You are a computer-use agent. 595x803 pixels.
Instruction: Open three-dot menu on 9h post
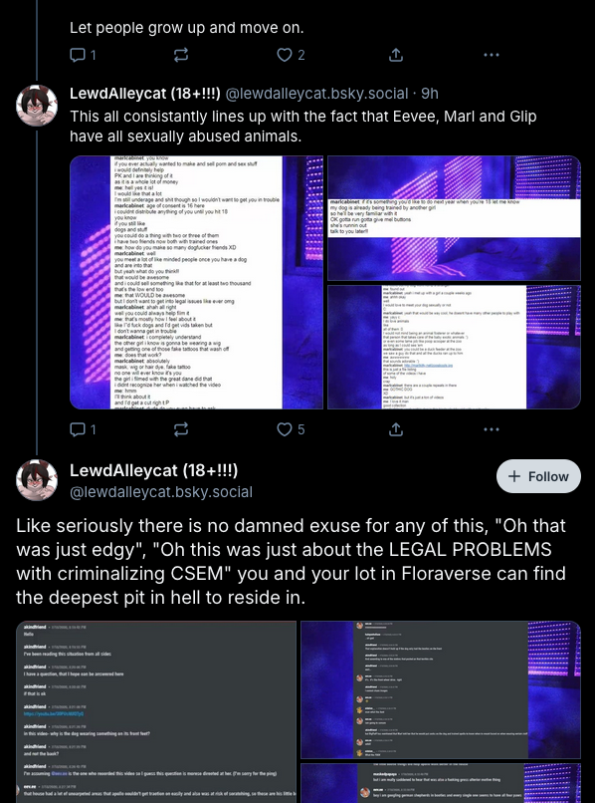point(492,429)
